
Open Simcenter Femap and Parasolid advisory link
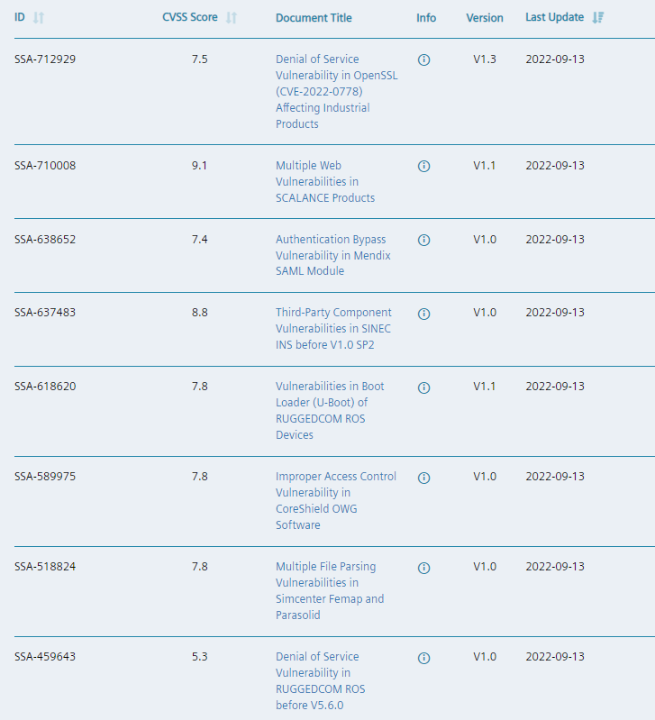coord(329,590)
